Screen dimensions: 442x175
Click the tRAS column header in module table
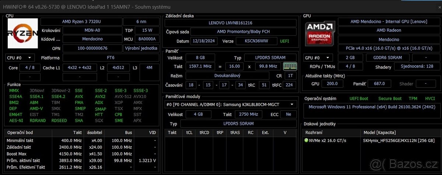point(235,132)
